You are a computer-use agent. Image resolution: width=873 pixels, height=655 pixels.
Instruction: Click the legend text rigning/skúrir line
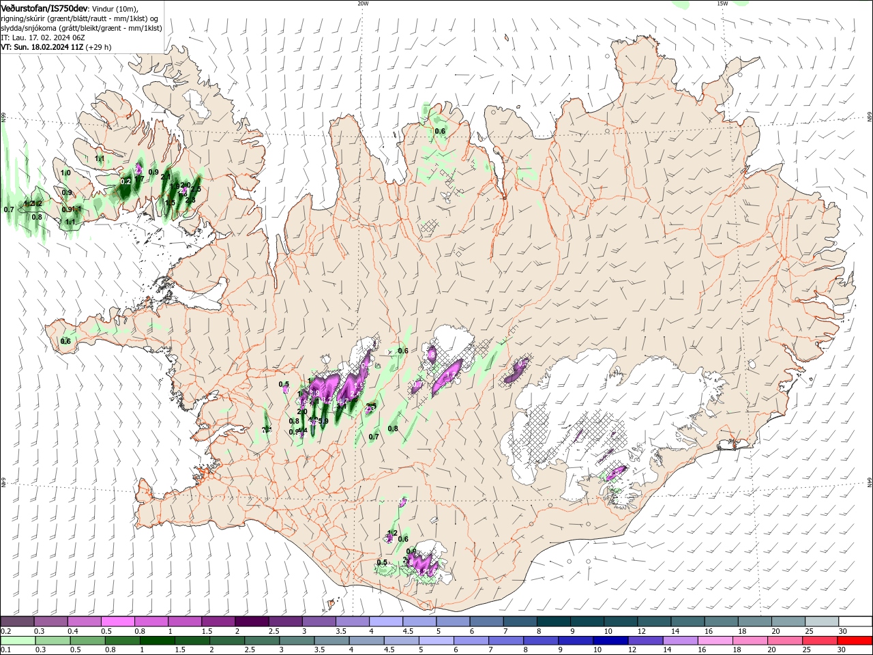click(x=79, y=18)
